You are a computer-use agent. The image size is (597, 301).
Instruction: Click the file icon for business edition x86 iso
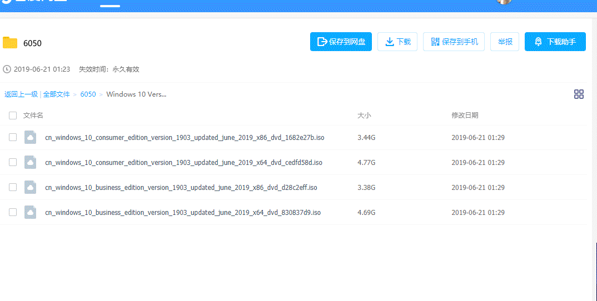click(x=30, y=187)
